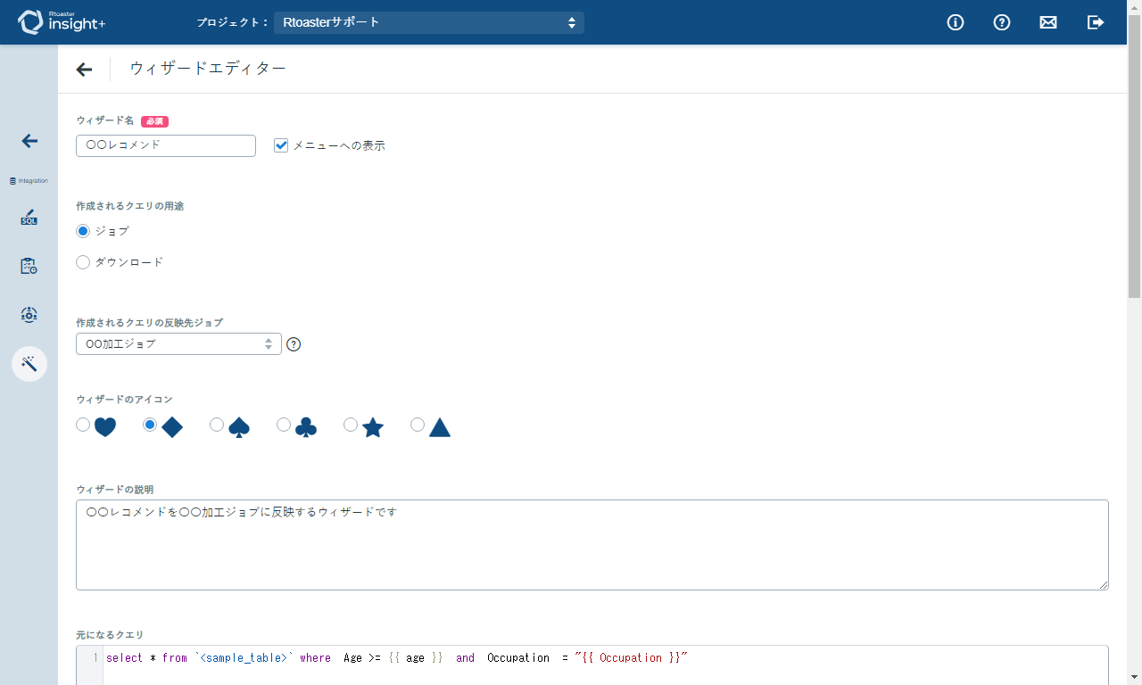Open the 〇〇加工ジョブ dropdown

pyautogui.click(x=178, y=343)
